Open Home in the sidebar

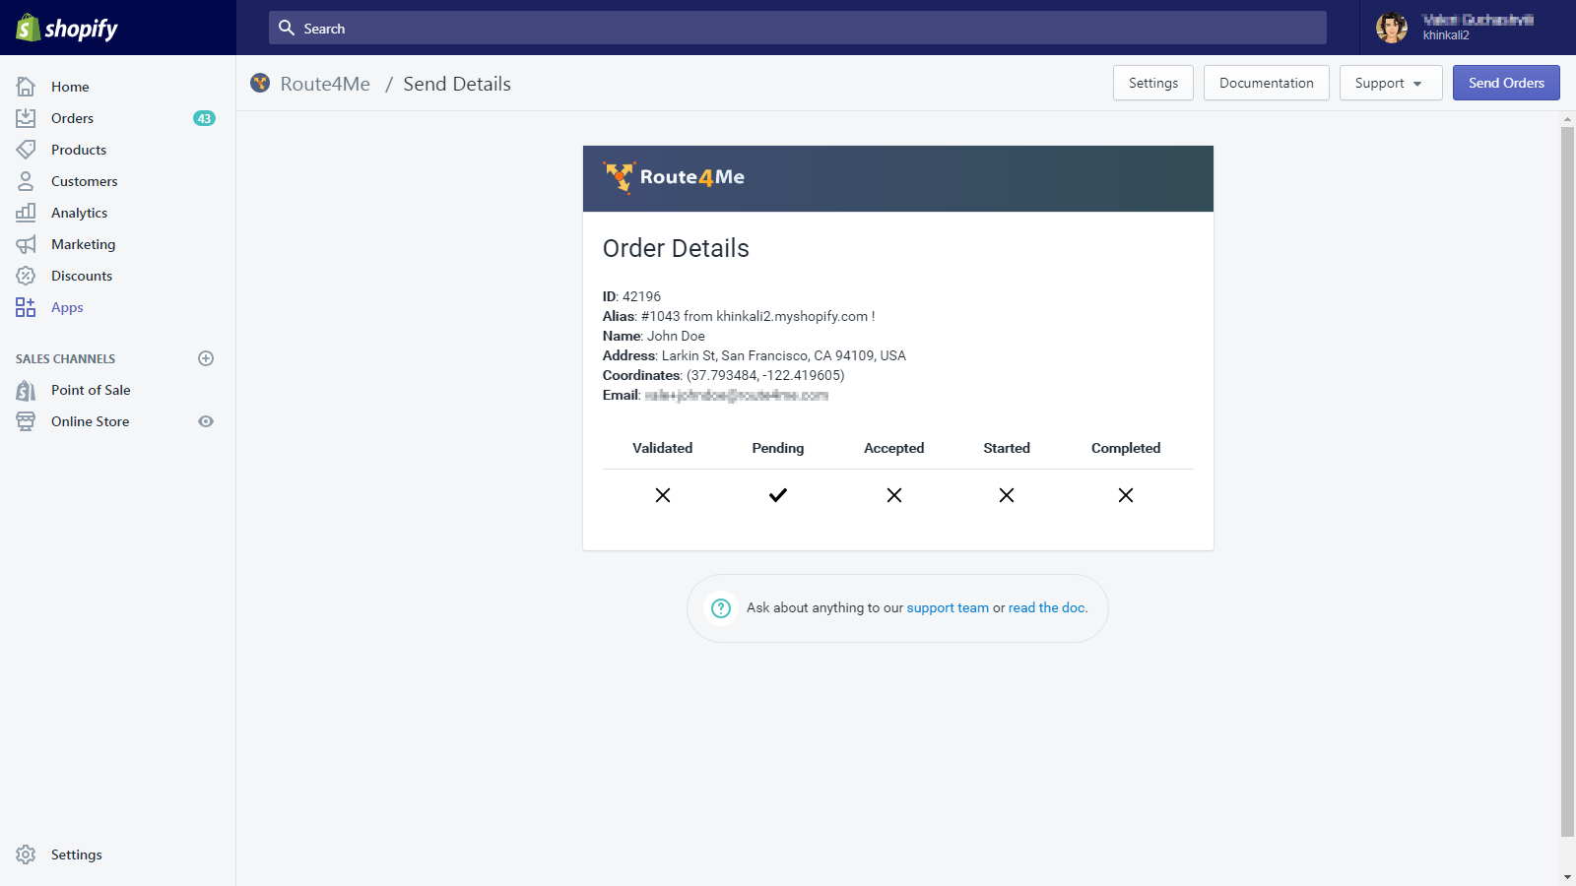[70, 87]
